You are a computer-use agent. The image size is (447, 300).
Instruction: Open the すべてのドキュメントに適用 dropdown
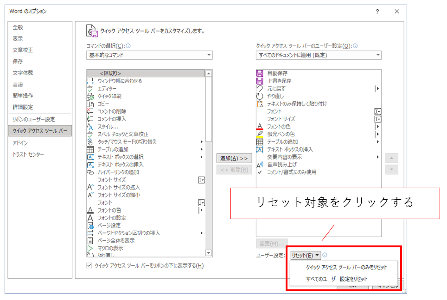pos(319,55)
